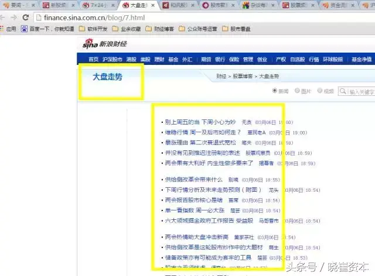Viewport: 375px width, 276px height.
Task: Select the 视频 radio button
Action: (x=319, y=91)
